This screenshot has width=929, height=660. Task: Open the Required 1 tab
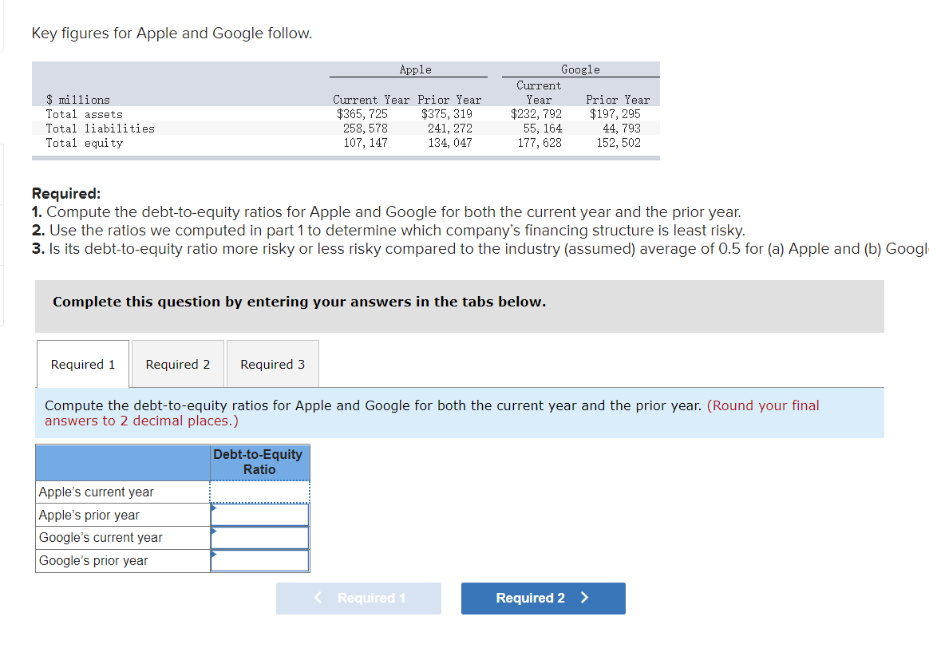[83, 364]
